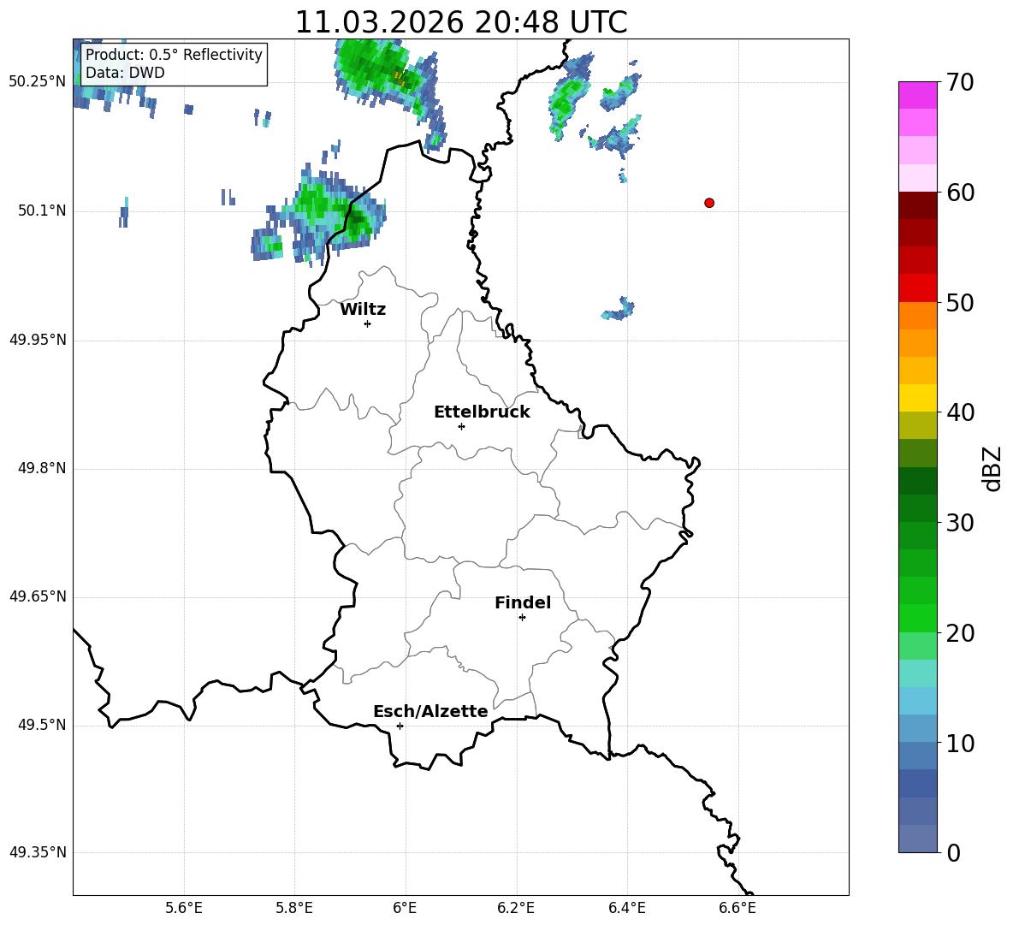Click the 6.6°E longitude label
The height and width of the screenshot is (925, 1013).
pyautogui.click(x=738, y=908)
